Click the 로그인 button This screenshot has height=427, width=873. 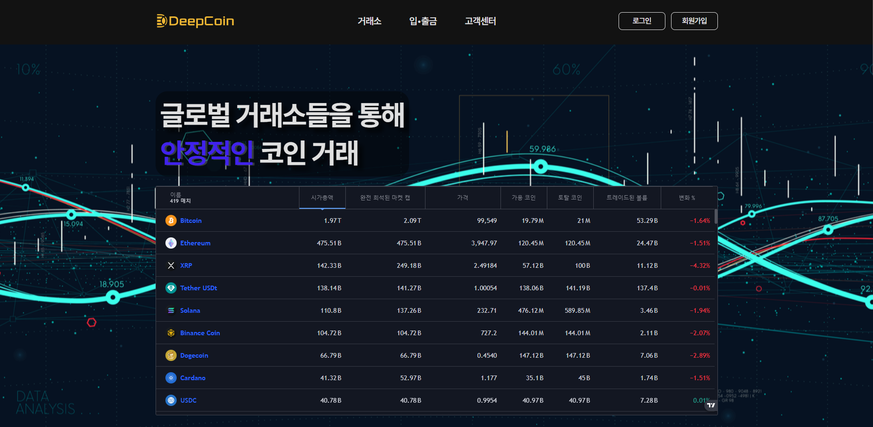pyautogui.click(x=642, y=21)
